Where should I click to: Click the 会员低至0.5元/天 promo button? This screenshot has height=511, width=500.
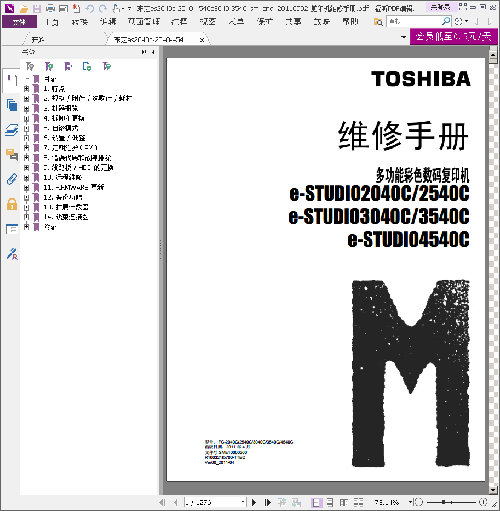point(453,36)
